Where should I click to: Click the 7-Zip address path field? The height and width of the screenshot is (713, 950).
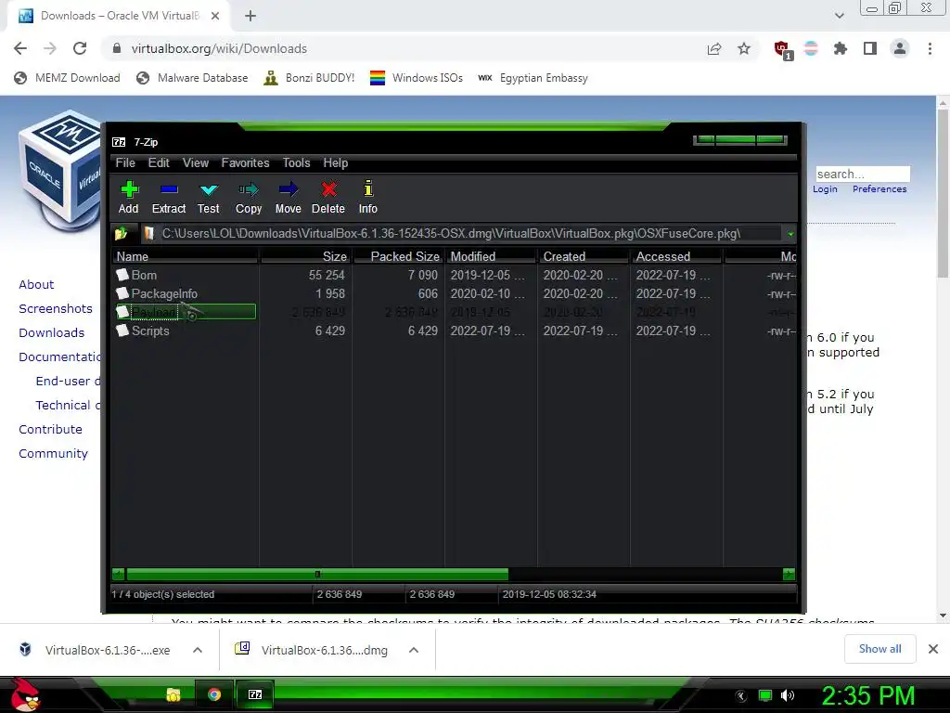click(460, 234)
